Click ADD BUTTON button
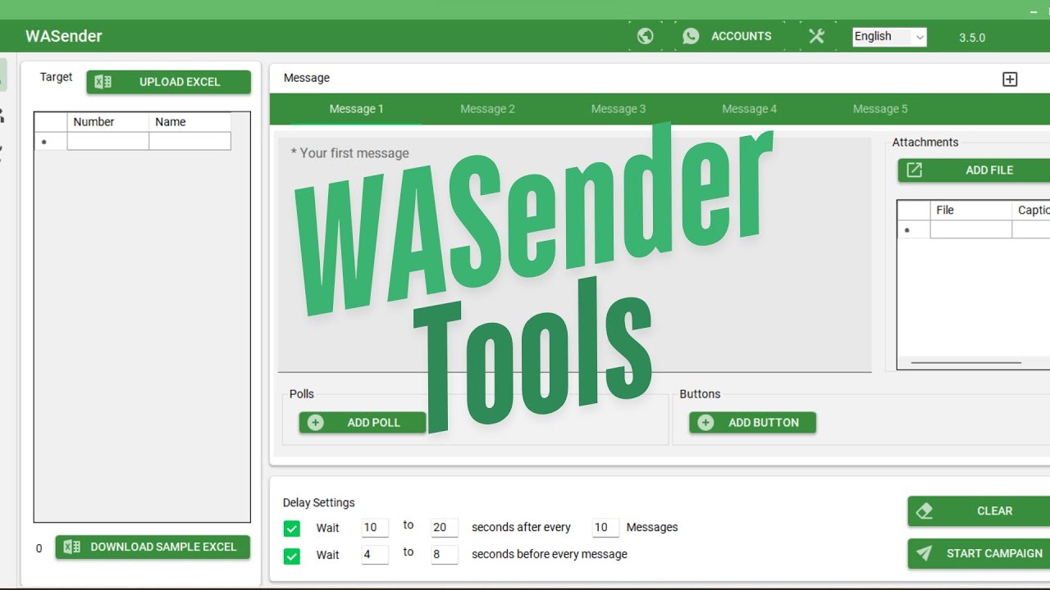1050x590 pixels. (x=753, y=422)
